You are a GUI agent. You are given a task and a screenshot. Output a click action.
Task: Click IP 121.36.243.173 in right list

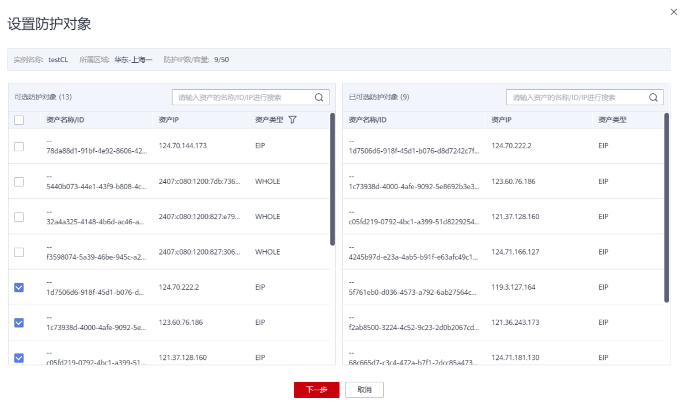pos(515,322)
